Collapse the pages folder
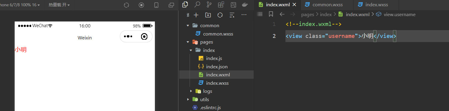This screenshot has width=449, height=111. (x=188, y=42)
